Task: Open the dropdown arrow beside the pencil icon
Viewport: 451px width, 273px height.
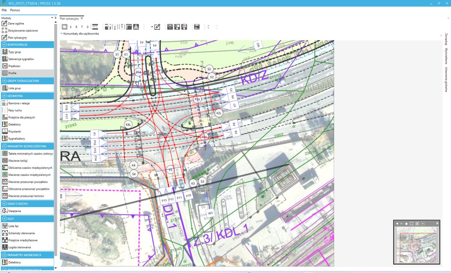Action: [x=152, y=27]
